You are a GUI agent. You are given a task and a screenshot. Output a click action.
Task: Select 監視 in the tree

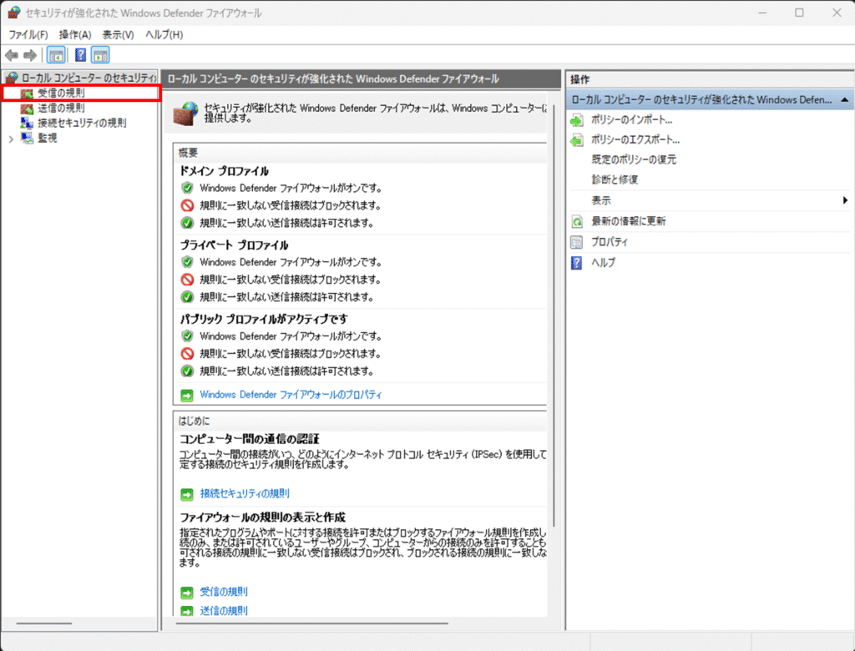pyautogui.click(x=48, y=138)
